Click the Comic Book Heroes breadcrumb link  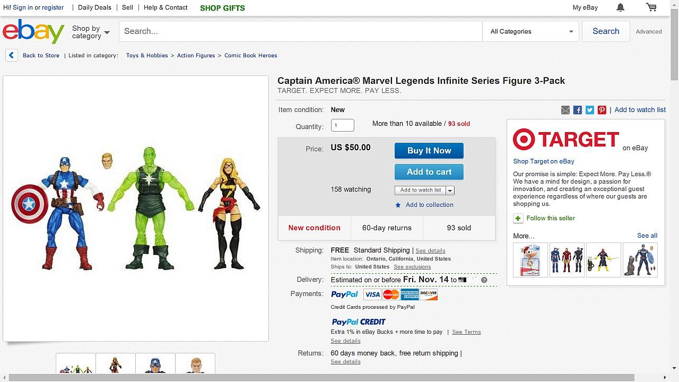pos(250,55)
